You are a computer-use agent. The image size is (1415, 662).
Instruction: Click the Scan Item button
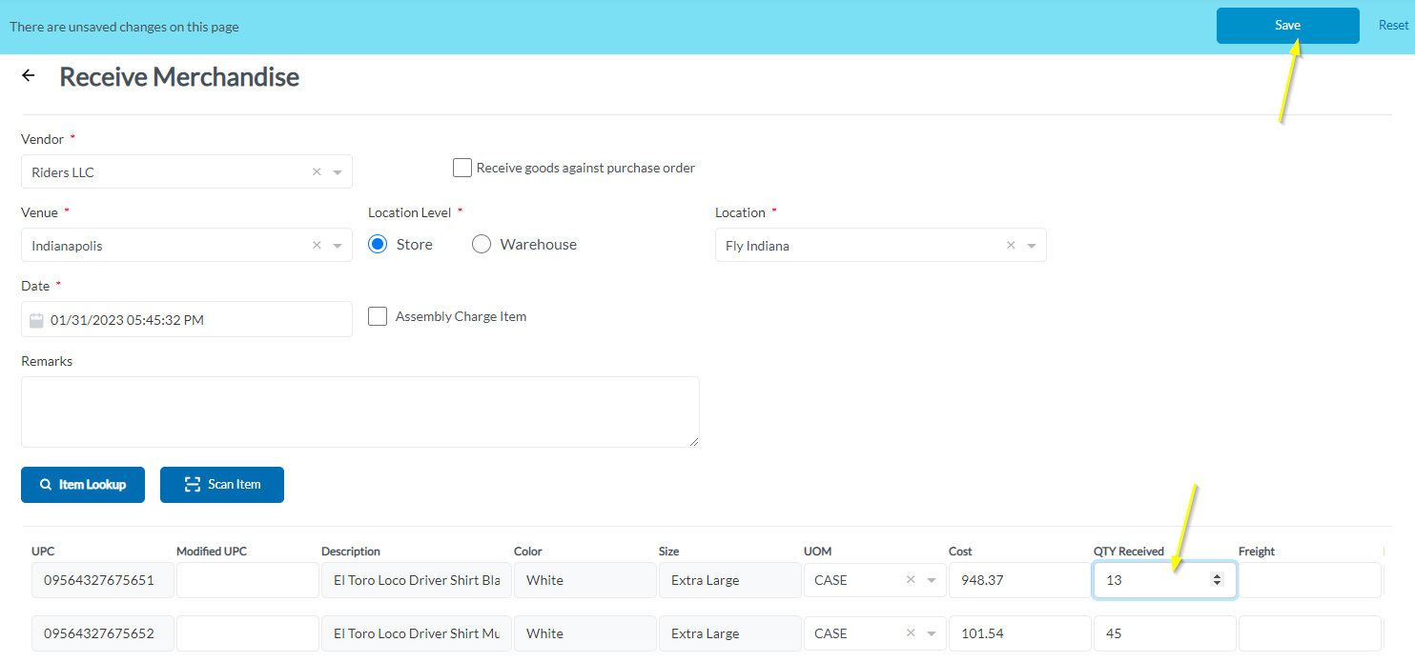coord(222,485)
